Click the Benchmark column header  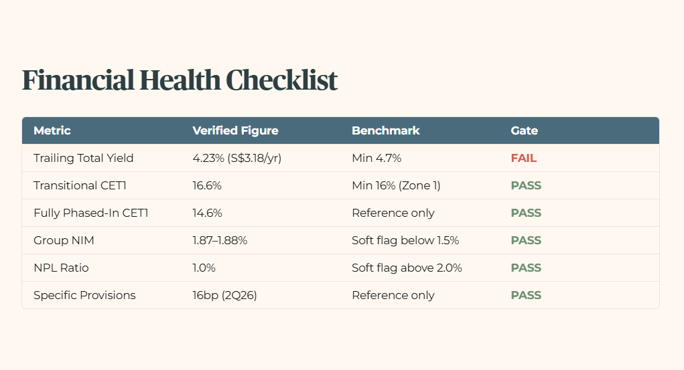(386, 130)
